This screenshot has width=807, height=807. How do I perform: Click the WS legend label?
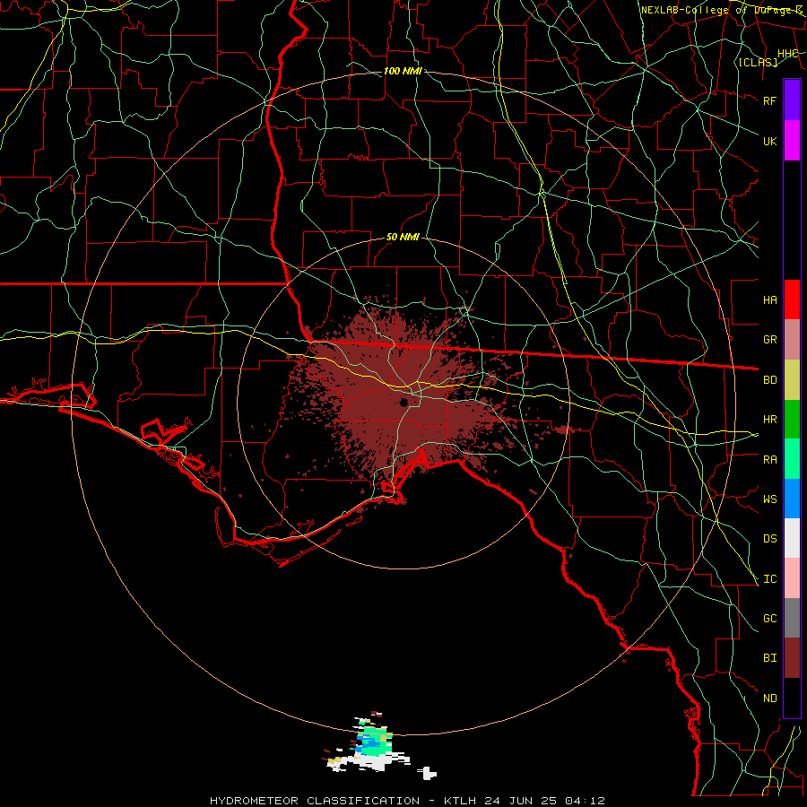point(769,499)
